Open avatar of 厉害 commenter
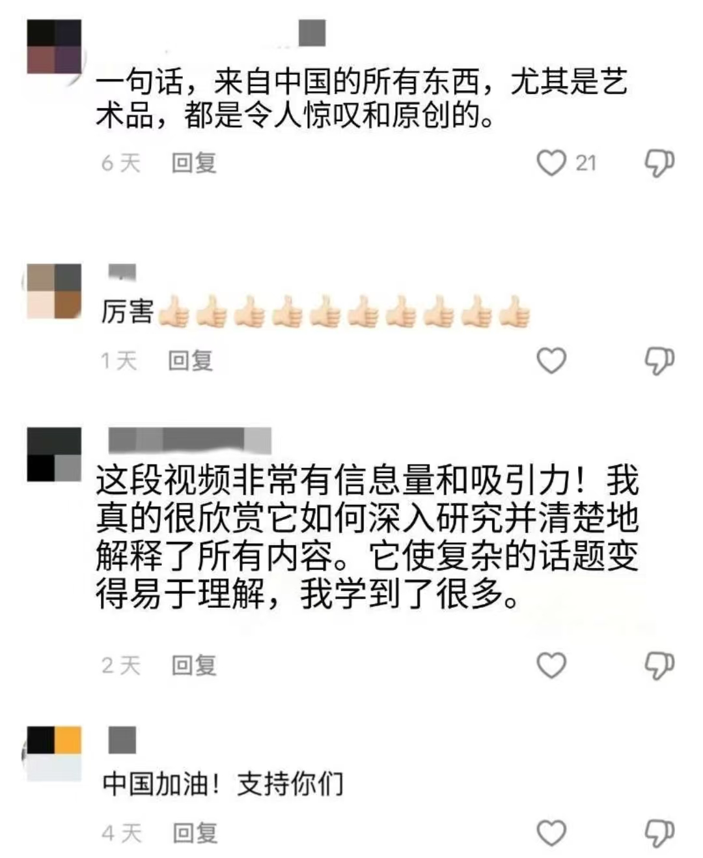This screenshot has height=858, width=703. [x=54, y=291]
